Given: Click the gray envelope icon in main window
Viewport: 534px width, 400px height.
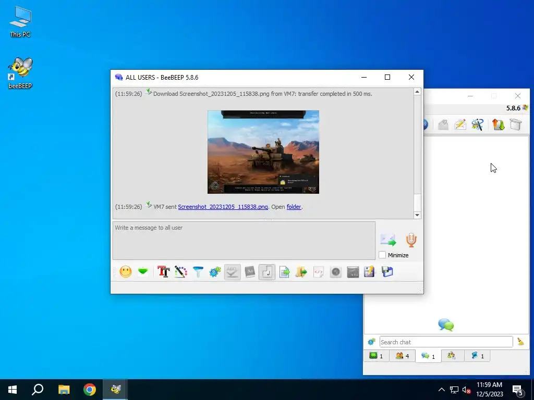Looking at the screenshot, I should [443, 124].
